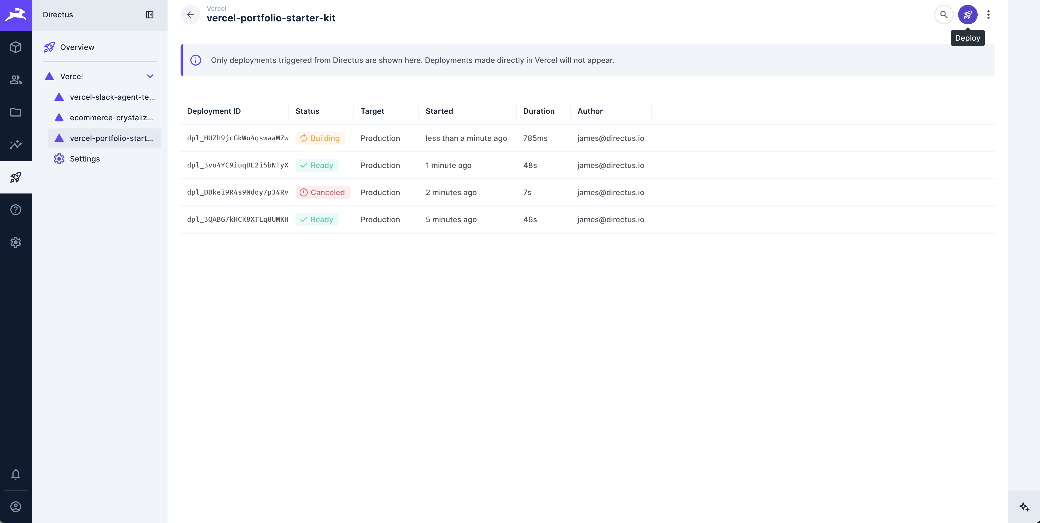Go to the Overview page

click(x=77, y=47)
